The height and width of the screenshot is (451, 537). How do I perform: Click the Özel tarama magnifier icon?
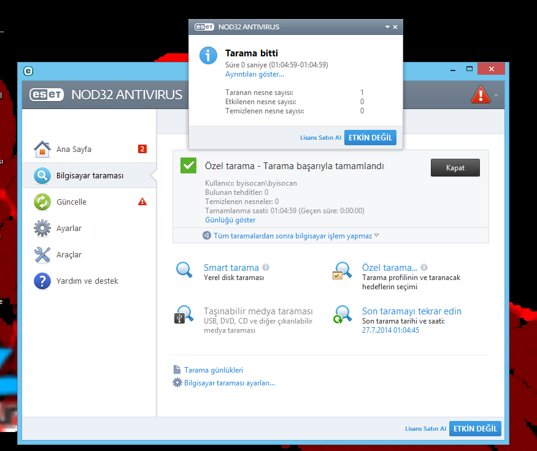click(342, 270)
